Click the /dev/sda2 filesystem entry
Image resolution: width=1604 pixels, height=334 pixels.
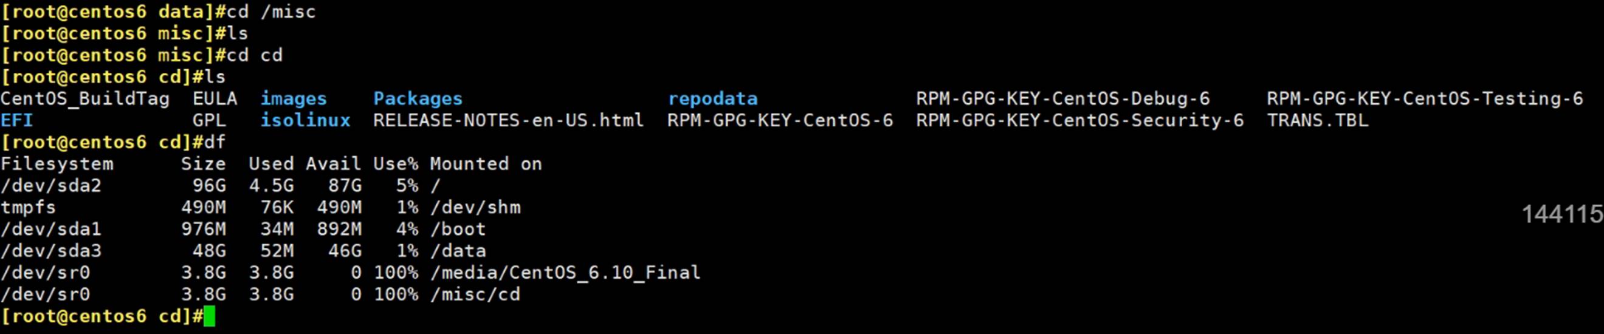coord(51,185)
